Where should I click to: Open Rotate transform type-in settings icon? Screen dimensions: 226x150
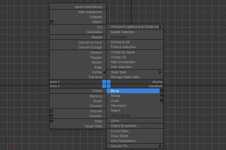[161, 96]
